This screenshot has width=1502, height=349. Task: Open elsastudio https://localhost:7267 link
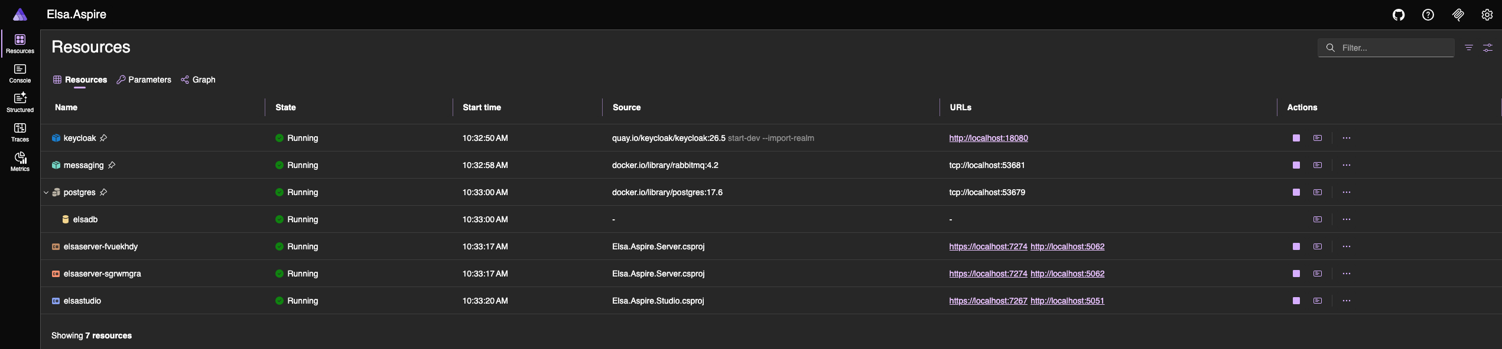988,301
